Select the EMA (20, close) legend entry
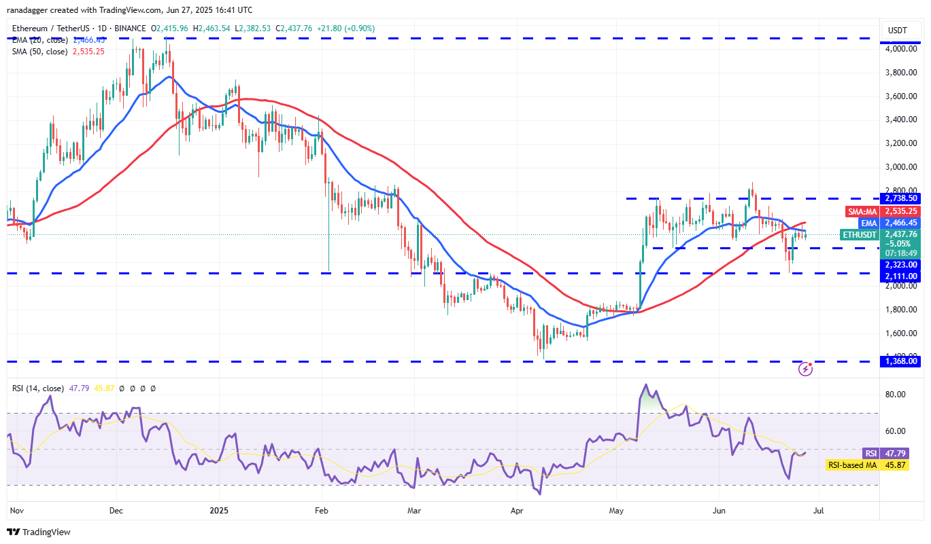 click(x=38, y=39)
